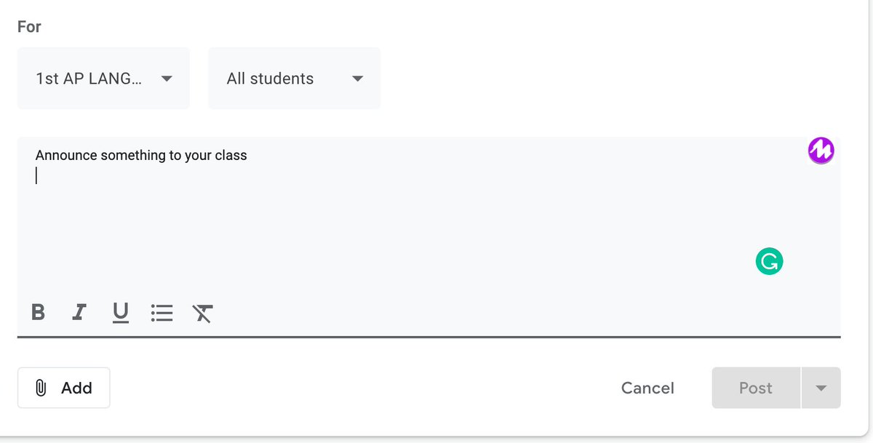Open the green Grammarly icon
Viewport: 873px width, 443px height.
click(769, 261)
